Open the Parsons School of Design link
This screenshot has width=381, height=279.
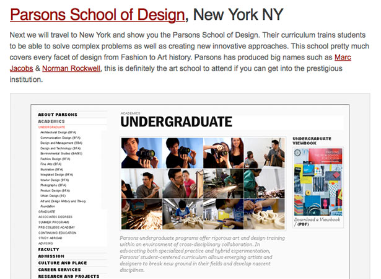pos(97,15)
